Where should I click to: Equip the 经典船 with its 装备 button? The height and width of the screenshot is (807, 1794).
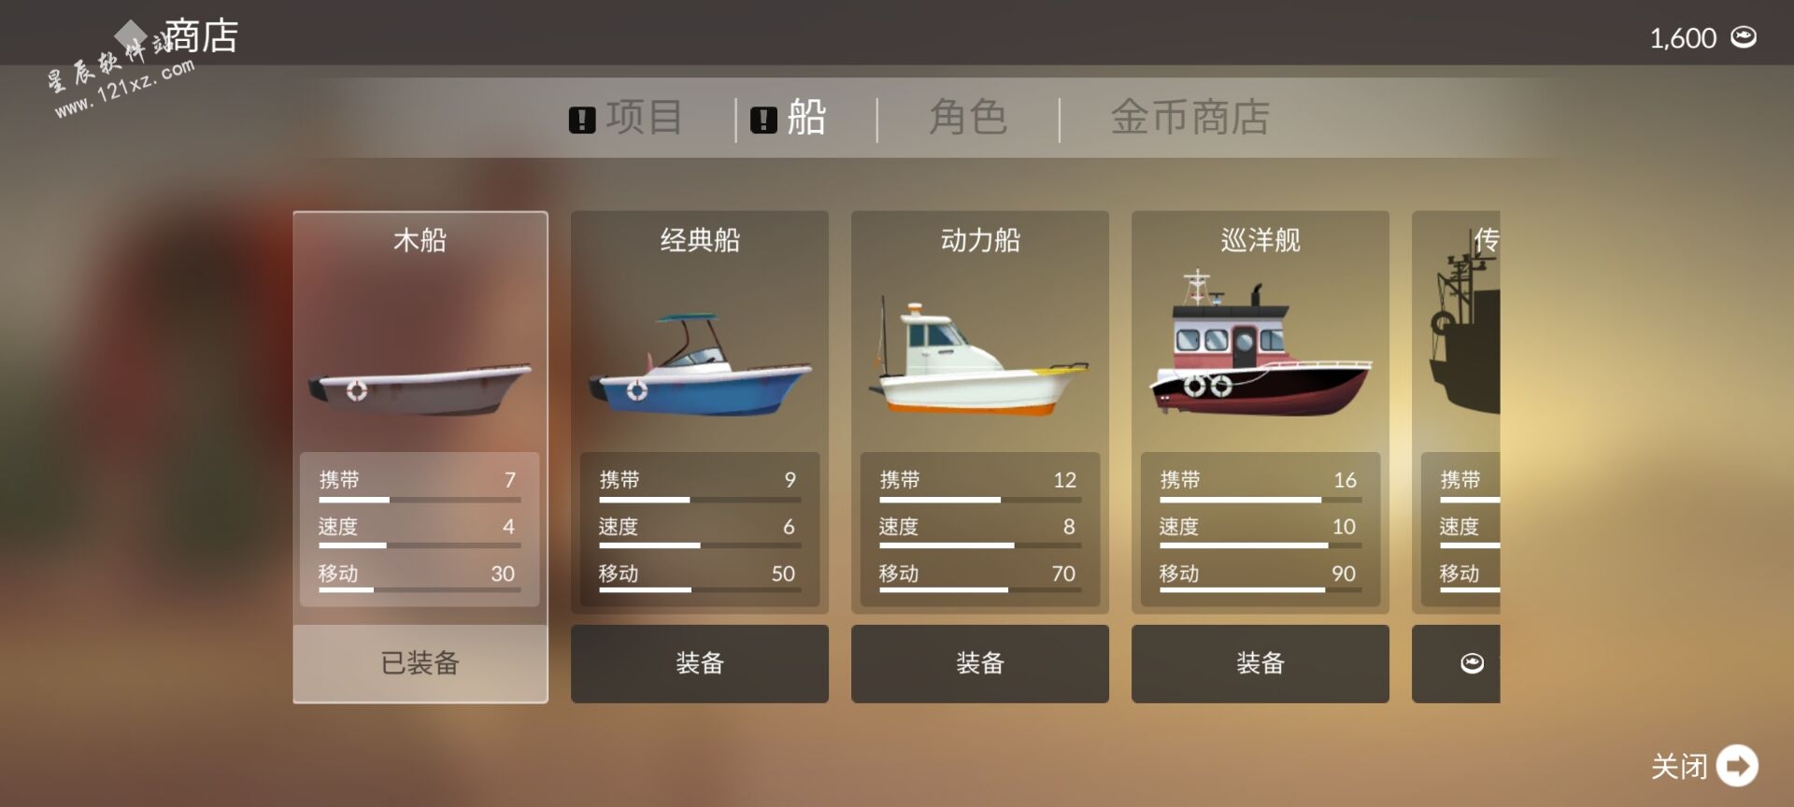tap(700, 664)
